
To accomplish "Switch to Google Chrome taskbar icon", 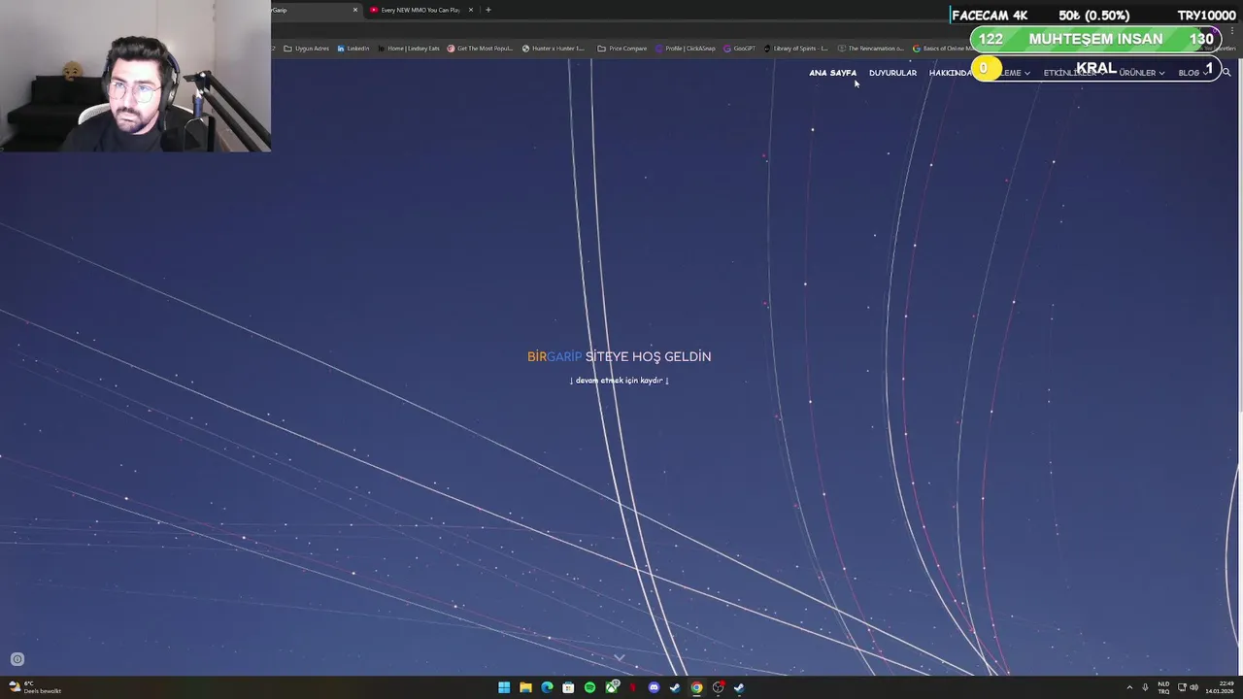I will (696, 687).
